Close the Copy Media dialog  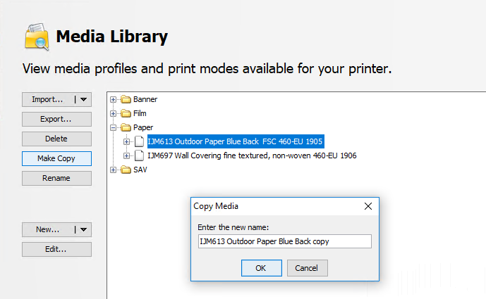[367, 207]
